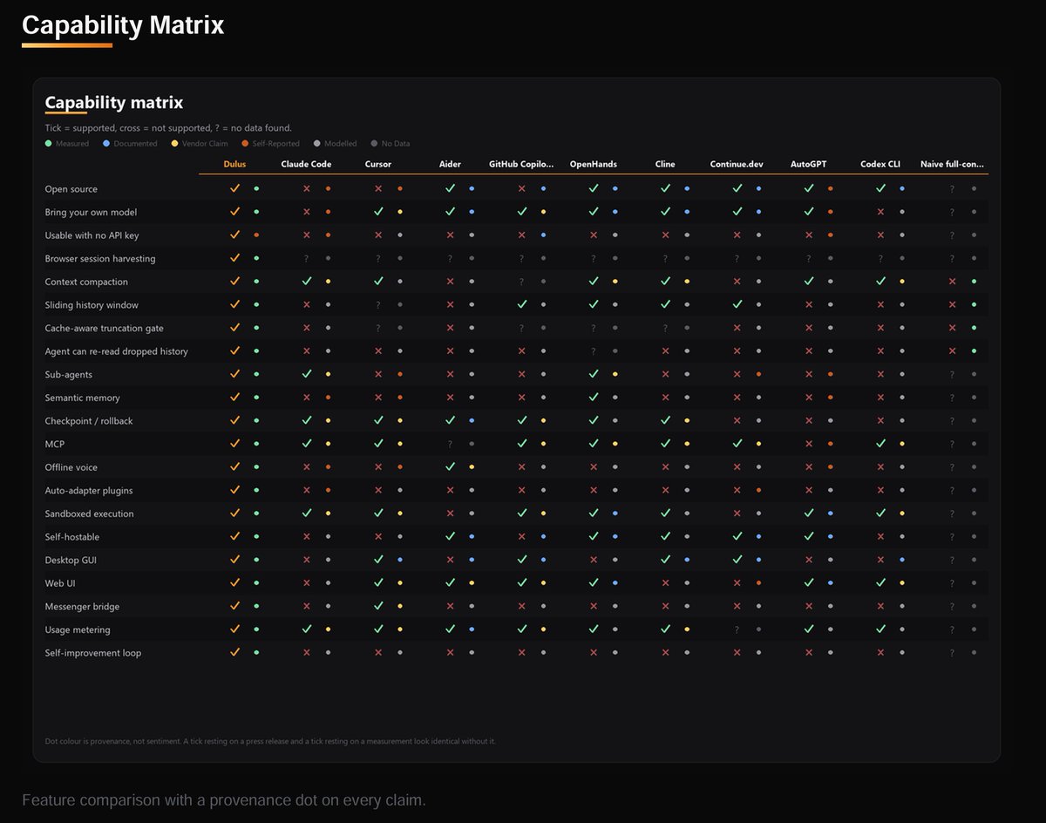
Task: Click Naive full-context cross for Cache-aware truncation gate
Action: [952, 328]
